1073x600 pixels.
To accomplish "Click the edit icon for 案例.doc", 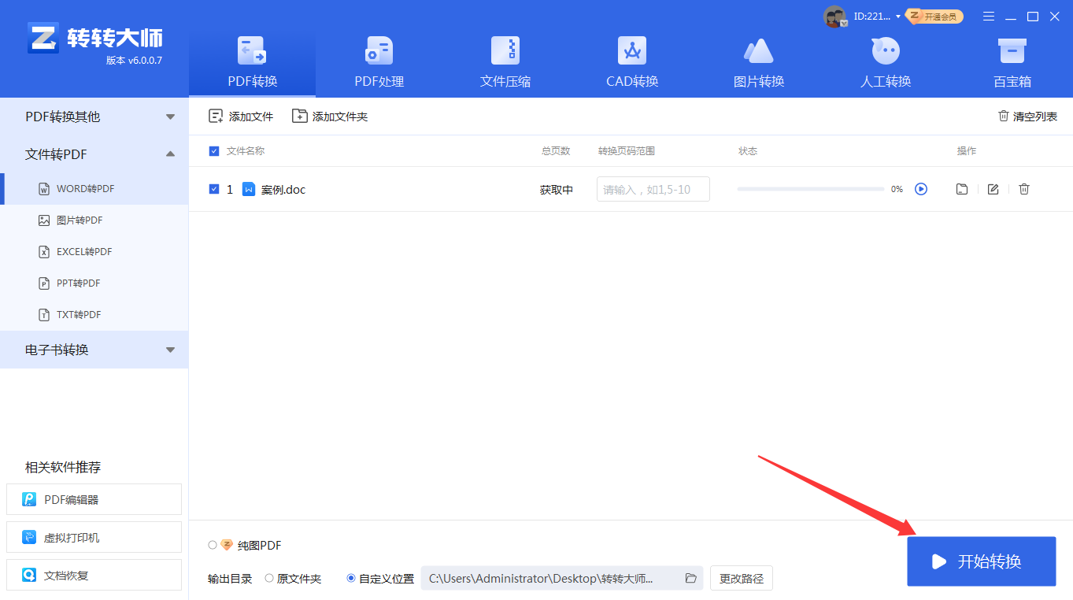I will (993, 189).
